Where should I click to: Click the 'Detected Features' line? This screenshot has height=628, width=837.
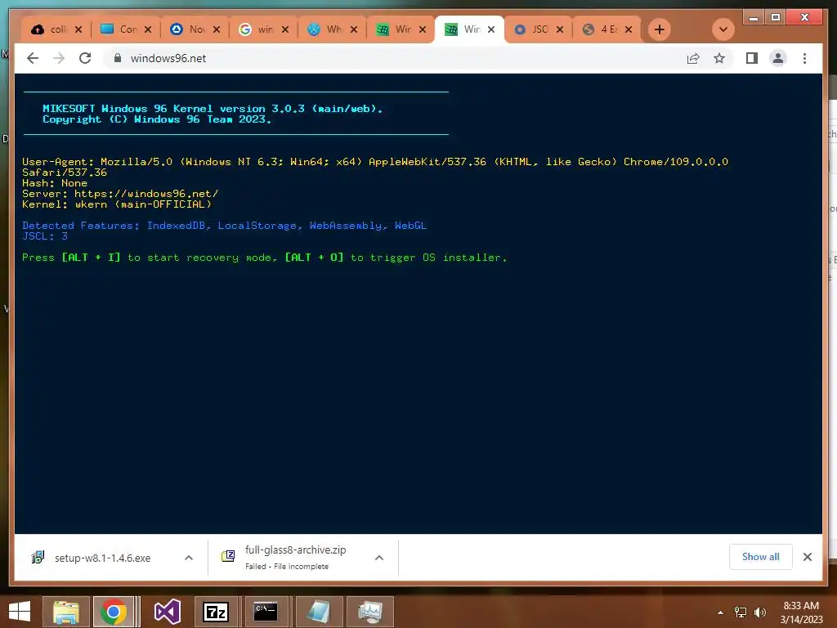224,226
